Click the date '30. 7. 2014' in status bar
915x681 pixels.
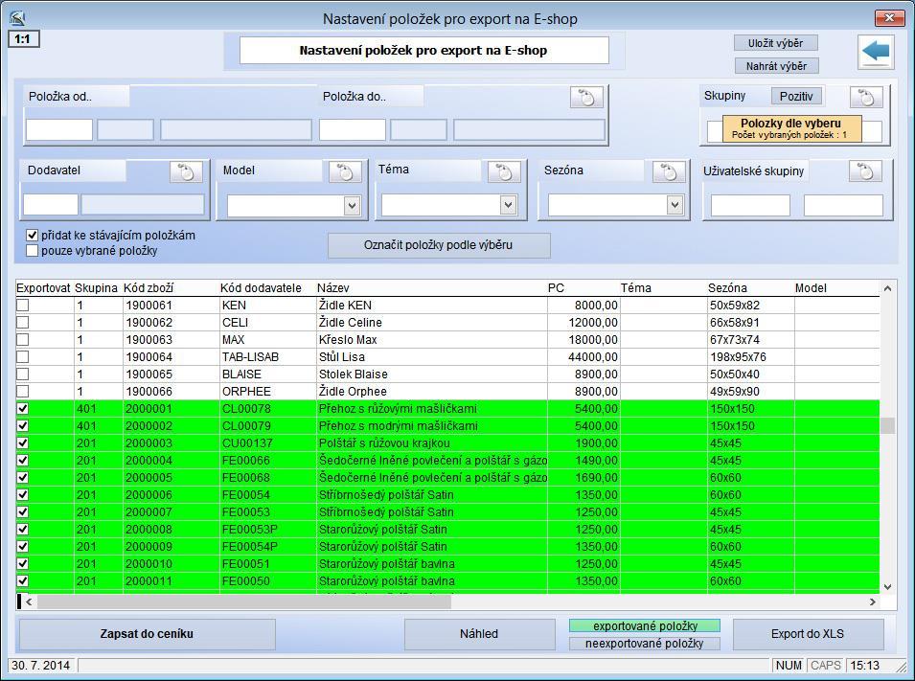coord(40,666)
